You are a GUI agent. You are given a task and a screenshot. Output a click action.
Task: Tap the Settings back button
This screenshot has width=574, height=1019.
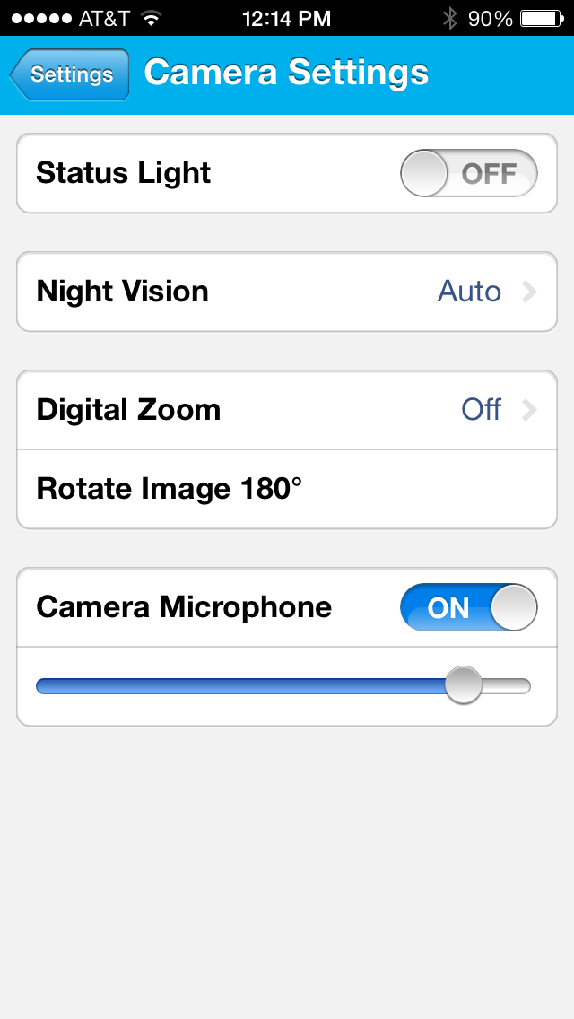(x=70, y=74)
